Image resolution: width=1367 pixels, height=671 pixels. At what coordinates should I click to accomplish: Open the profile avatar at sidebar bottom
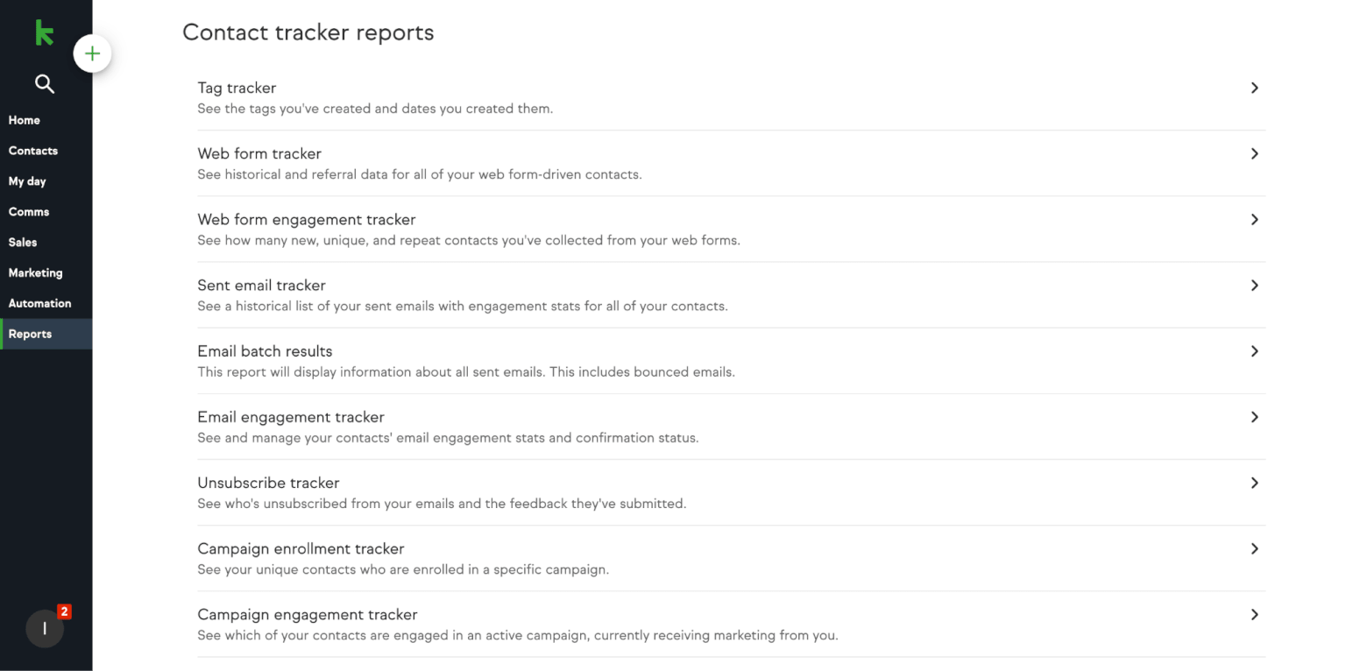(x=45, y=628)
